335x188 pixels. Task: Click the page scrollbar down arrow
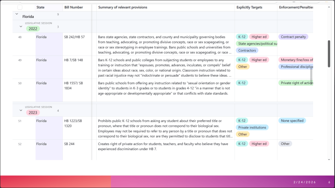coord(329,160)
